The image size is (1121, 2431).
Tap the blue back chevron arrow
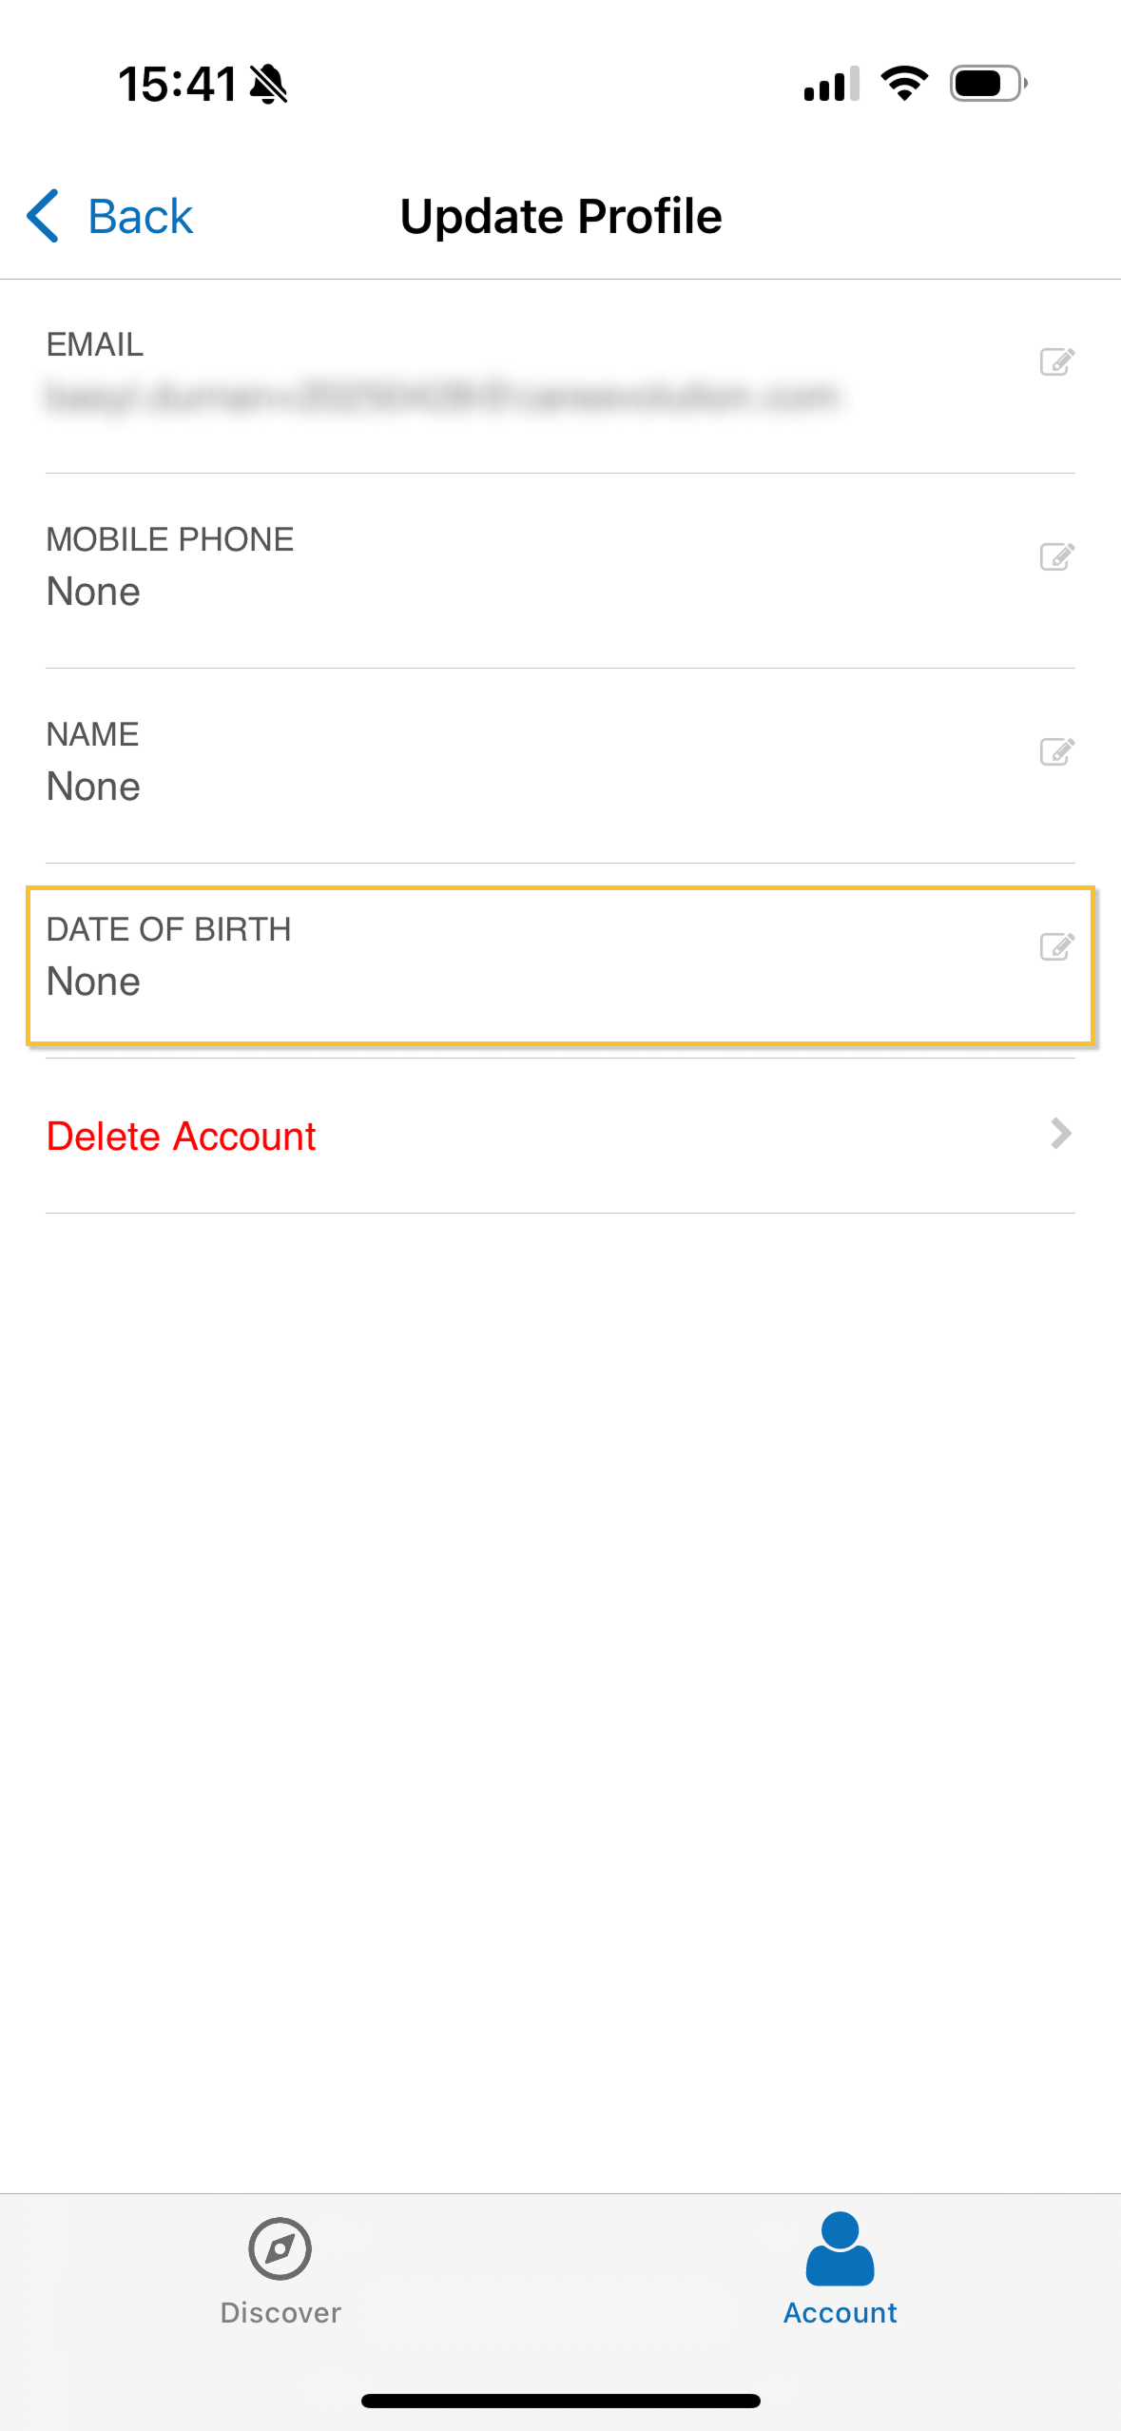44,216
